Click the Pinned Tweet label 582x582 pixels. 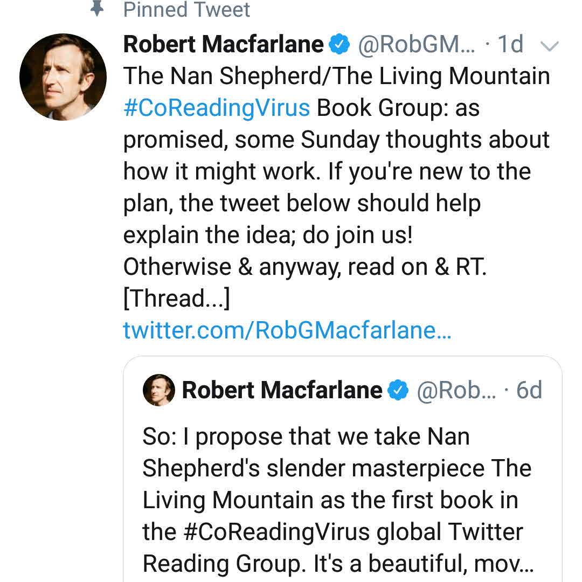pos(186,10)
